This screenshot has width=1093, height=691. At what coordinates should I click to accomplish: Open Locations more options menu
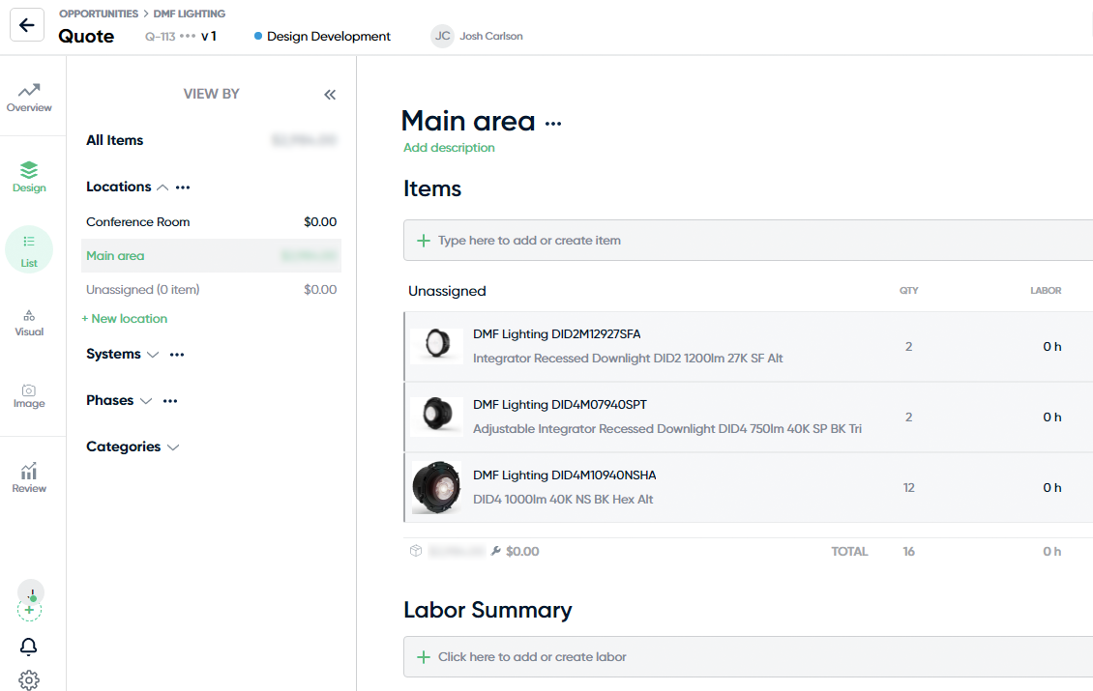coord(183,187)
